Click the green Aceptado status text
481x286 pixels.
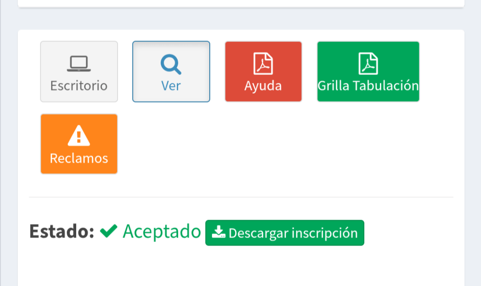pos(162,231)
